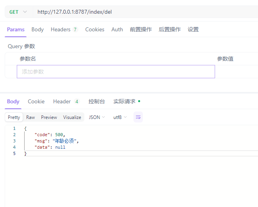Open the 控制台 tab
Image resolution: width=258 pixels, height=207 pixels.
(96, 101)
